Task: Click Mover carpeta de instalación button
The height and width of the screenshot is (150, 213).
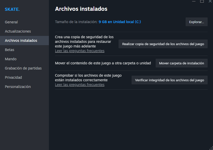Action: [x=181, y=63]
